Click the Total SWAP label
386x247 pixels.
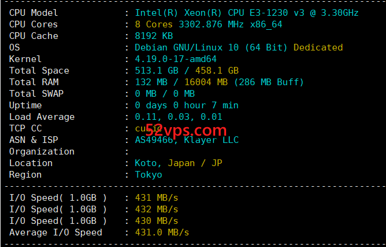(36, 94)
